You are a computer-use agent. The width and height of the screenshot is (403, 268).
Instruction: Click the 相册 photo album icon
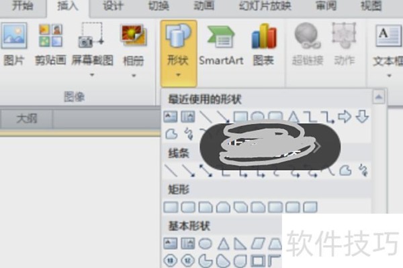(x=134, y=35)
